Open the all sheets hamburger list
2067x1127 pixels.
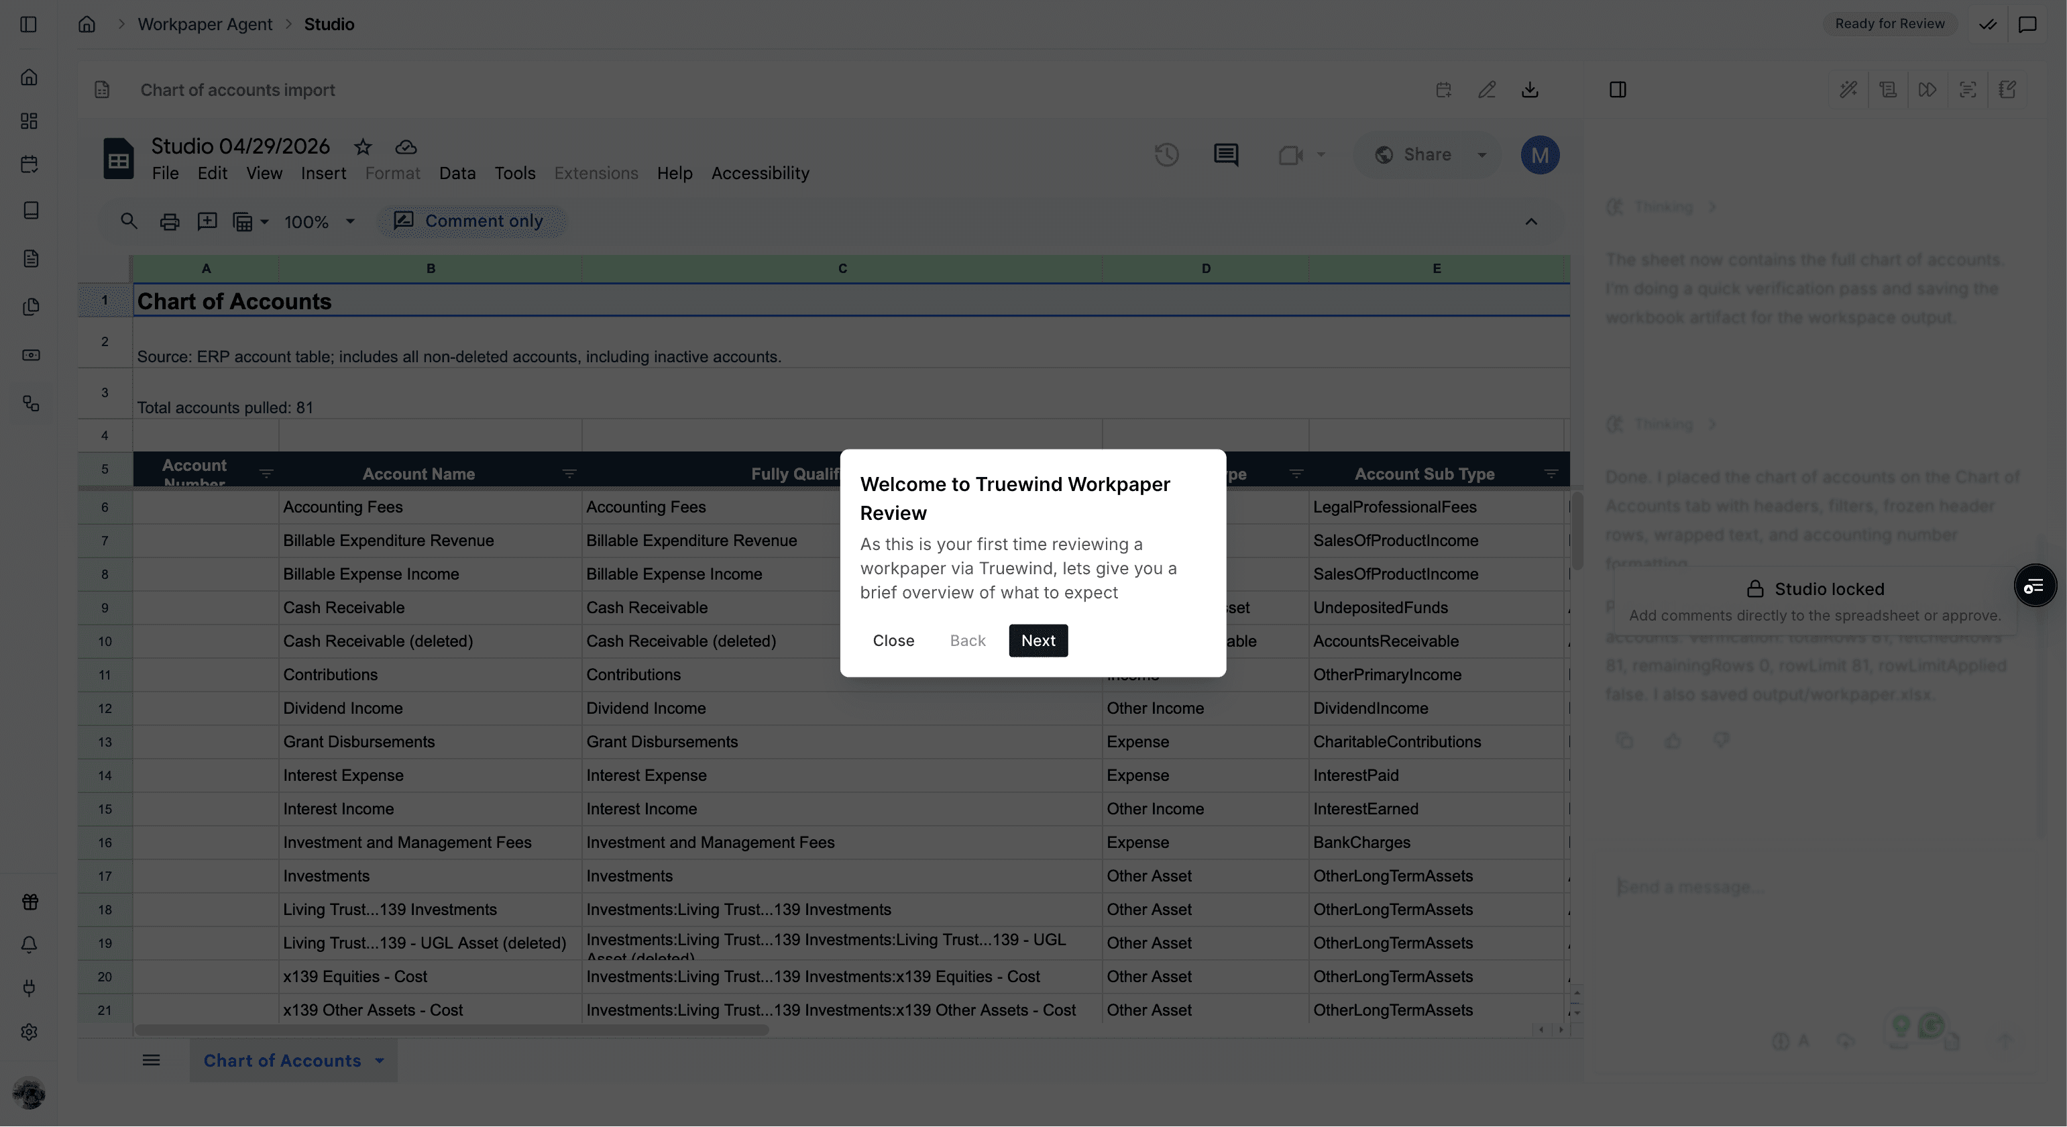tap(151, 1061)
